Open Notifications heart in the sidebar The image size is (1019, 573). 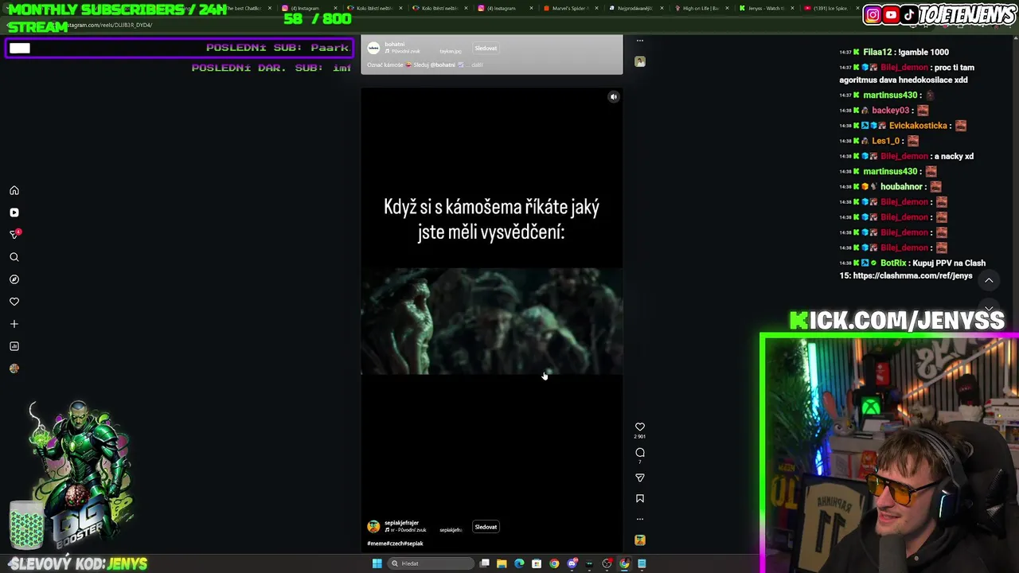tap(14, 302)
